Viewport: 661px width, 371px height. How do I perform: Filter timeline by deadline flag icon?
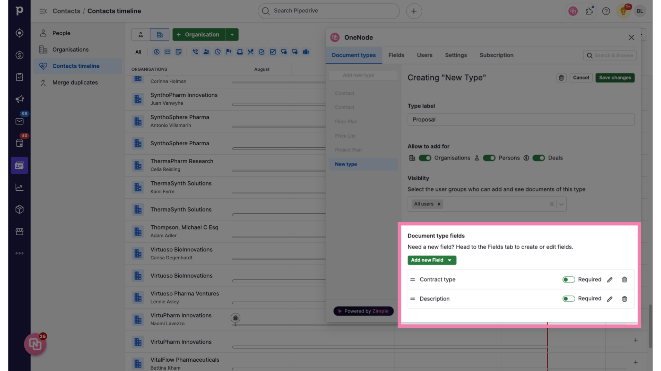coord(229,52)
